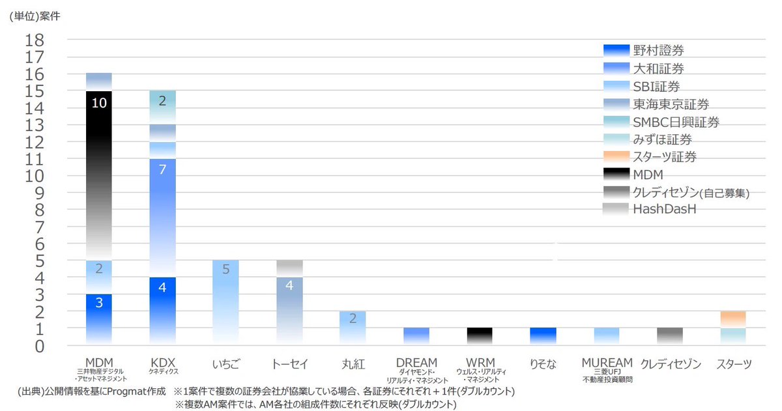Click the トーセイ x-axis label
Image resolution: width=782 pixels, height=411 pixels.
(x=289, y=363)
